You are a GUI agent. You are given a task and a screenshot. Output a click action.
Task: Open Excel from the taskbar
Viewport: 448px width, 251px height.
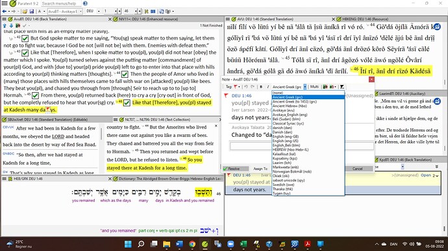[x=243, y=244]
